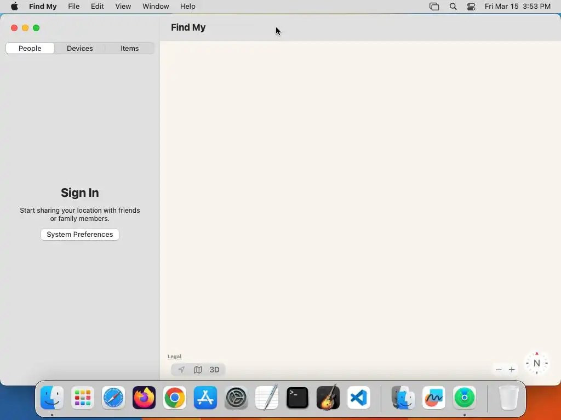The width and height of the screenshot is (561, 420).
Task: Open Launchpad from the Dock
Action: tap(83, 398)
